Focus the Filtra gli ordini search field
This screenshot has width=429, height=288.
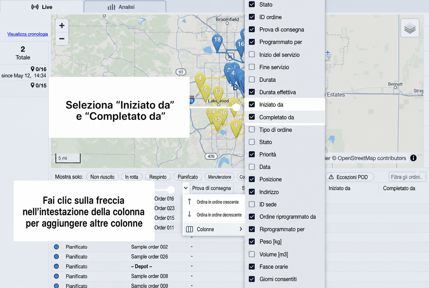(407, 177)
